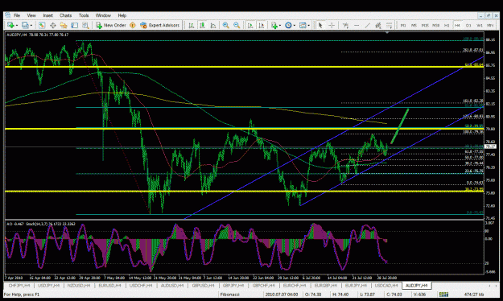Viewport: 503px width, 301px height.
Task: Switch timeframe to H1
Action: [447, 25]
